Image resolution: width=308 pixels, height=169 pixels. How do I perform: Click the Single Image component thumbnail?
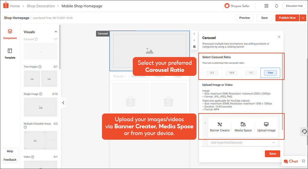40,107
